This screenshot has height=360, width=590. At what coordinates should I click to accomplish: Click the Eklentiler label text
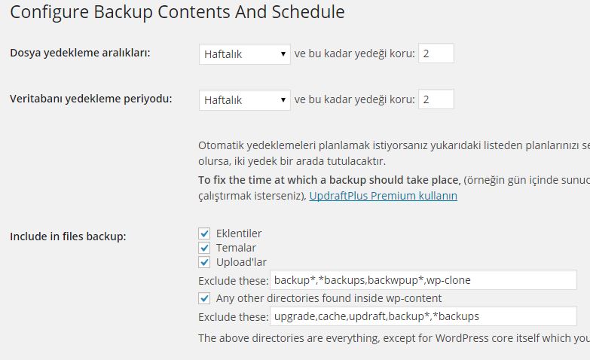pyautogui.click(x=239, y=233)
